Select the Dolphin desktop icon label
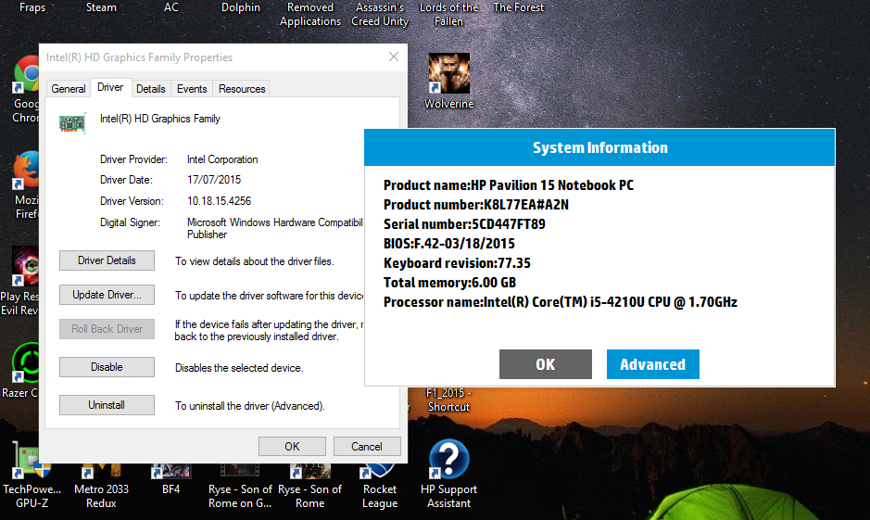The width and height of the screenshot is (870, 520). 240,7
